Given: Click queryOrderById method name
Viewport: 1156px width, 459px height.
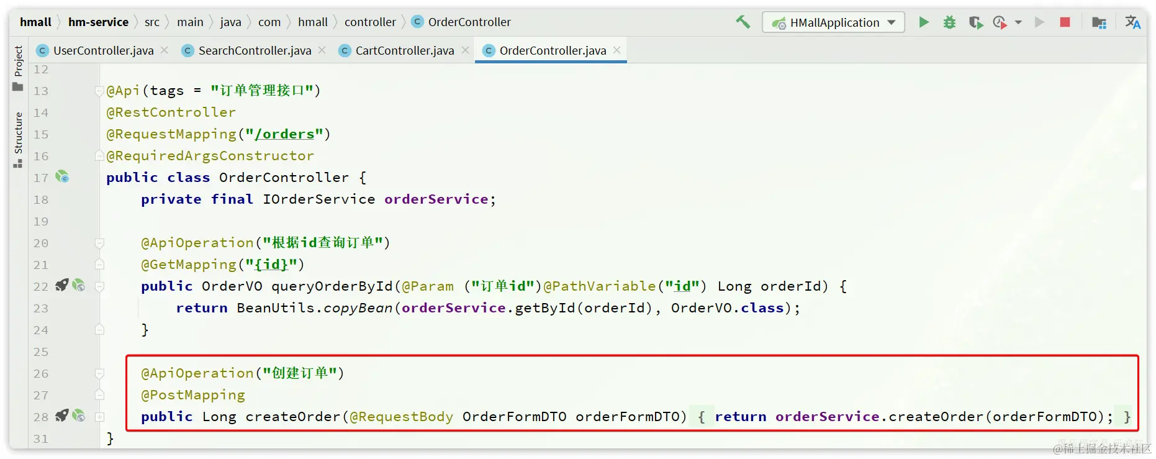Looking at the screenshot, I should click(332, 286).
